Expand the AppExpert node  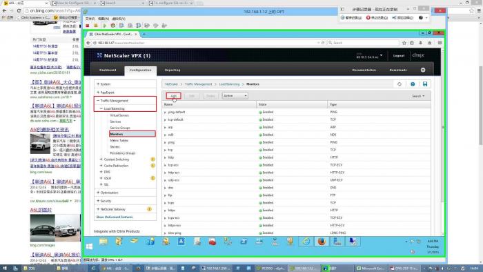(98, 92)
